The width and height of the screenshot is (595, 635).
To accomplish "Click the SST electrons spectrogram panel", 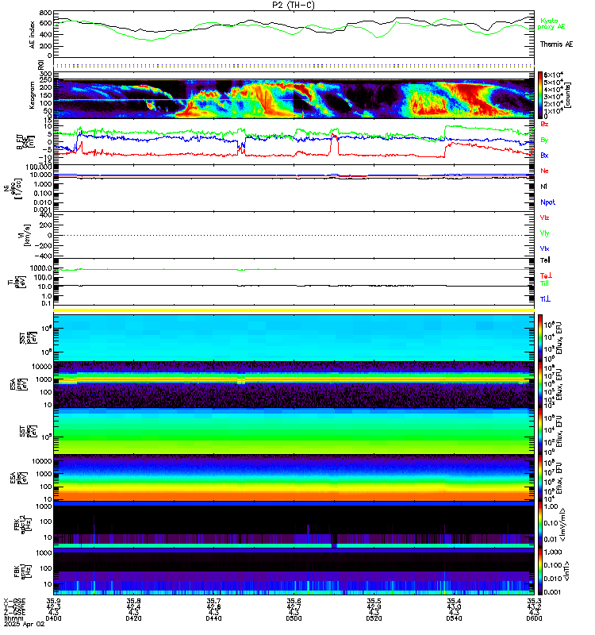I will [294, 431].
